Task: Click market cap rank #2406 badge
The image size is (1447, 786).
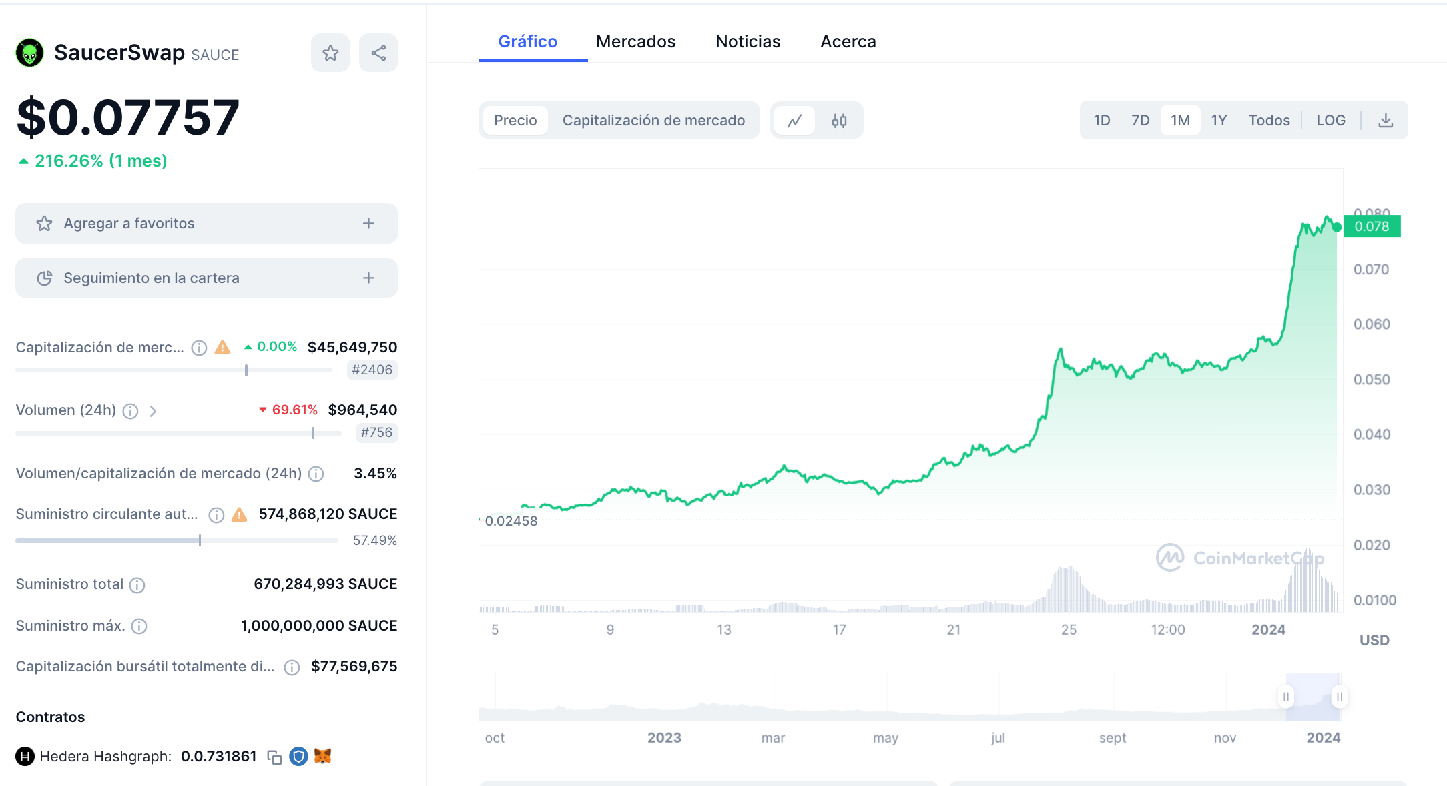Action: coord(372,370)
